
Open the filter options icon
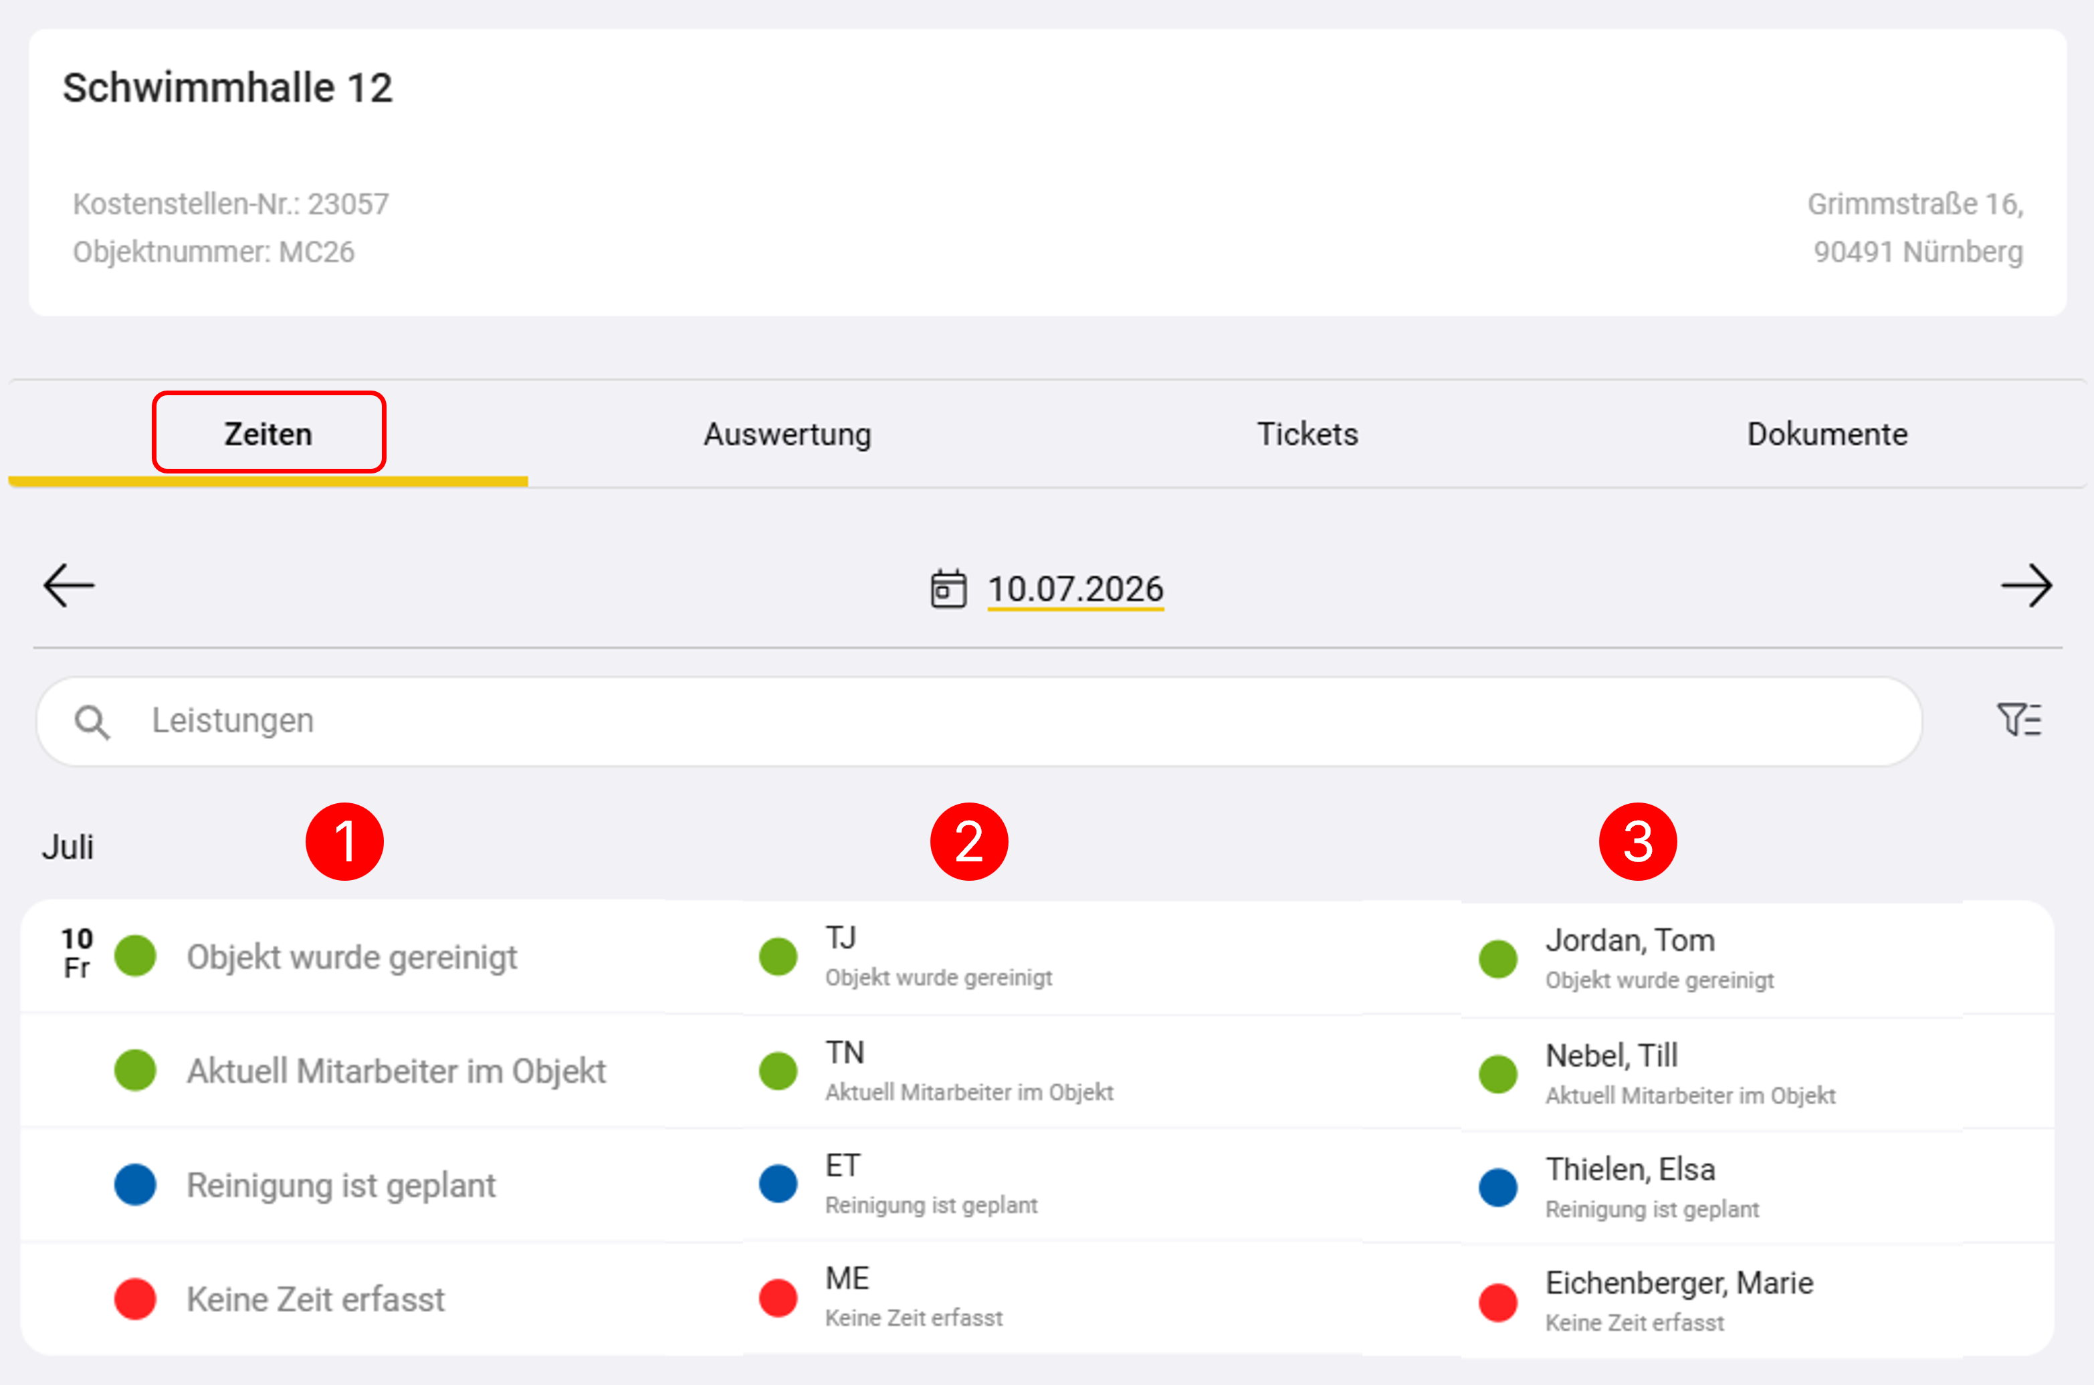pyautogui.click(x=2019, y=720)
